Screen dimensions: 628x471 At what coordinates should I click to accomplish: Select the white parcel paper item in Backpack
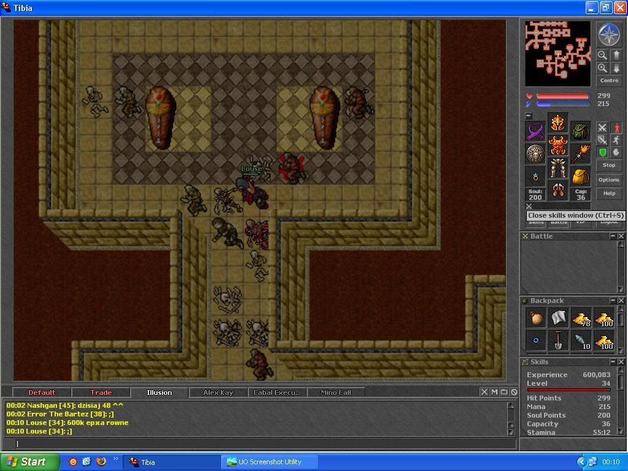[558, 318]
